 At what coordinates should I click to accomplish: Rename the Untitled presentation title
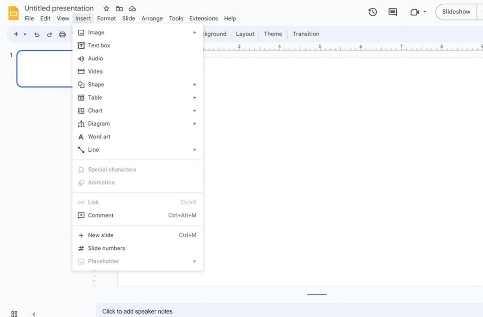(59, 9)
